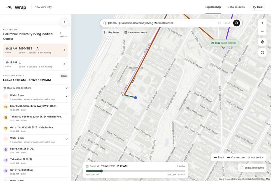This screenshot has height=181, width=271.
Task: Click the 28 min transit estimate label
Action: pyautogui.click(x=224, y=43)
